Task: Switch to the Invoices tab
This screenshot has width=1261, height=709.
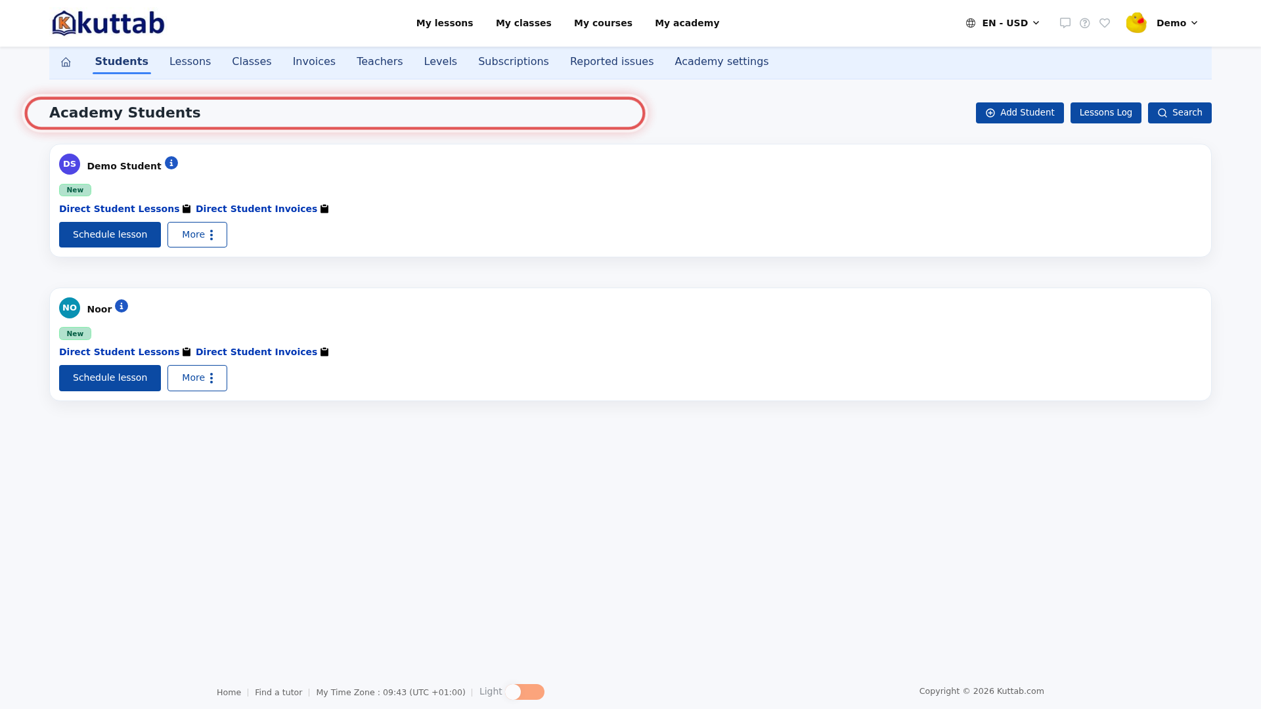Action: (314, 62)
